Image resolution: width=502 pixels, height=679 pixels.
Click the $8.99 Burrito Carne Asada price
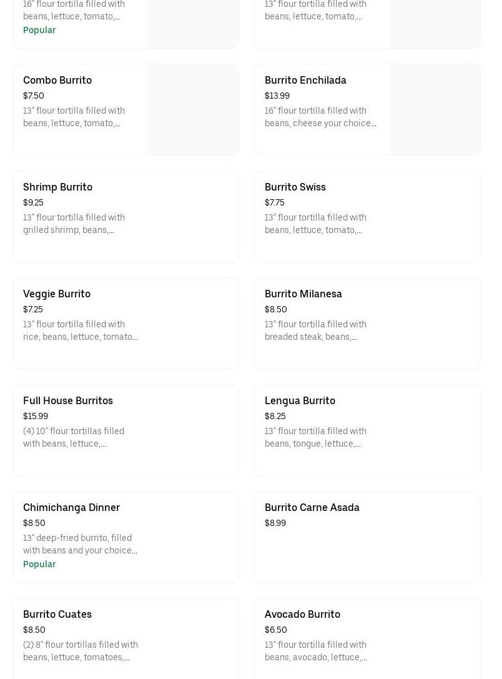point(275,523)
